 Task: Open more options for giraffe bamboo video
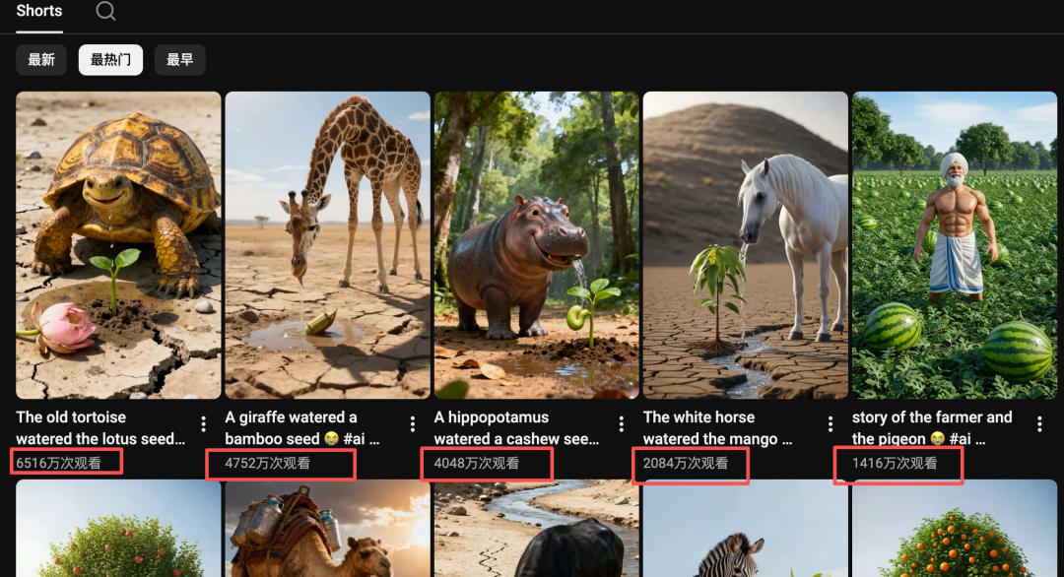click(413, 424)
